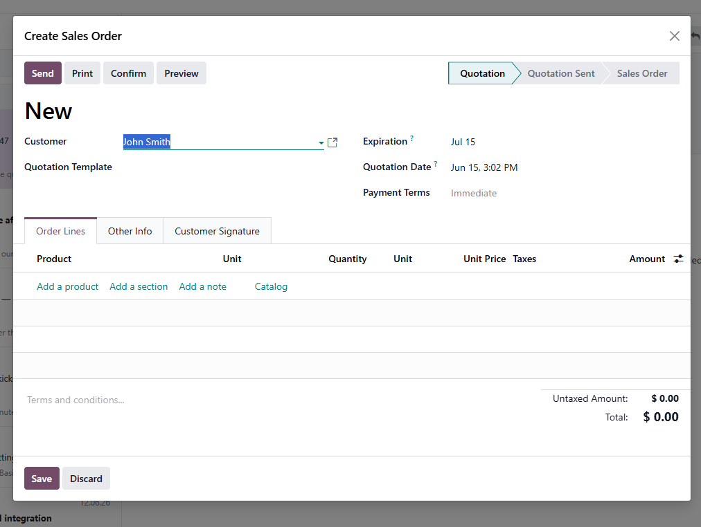Click the Product column header

pyautogui.click(x=54, y=259)
